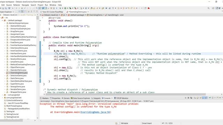Open the magnifier search icon at top right

[208, 8]
